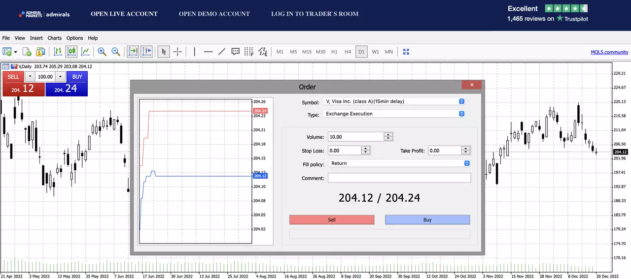Toggle chart shift from right border
Viewport: 631px width, 279px height.
[147, 52]
